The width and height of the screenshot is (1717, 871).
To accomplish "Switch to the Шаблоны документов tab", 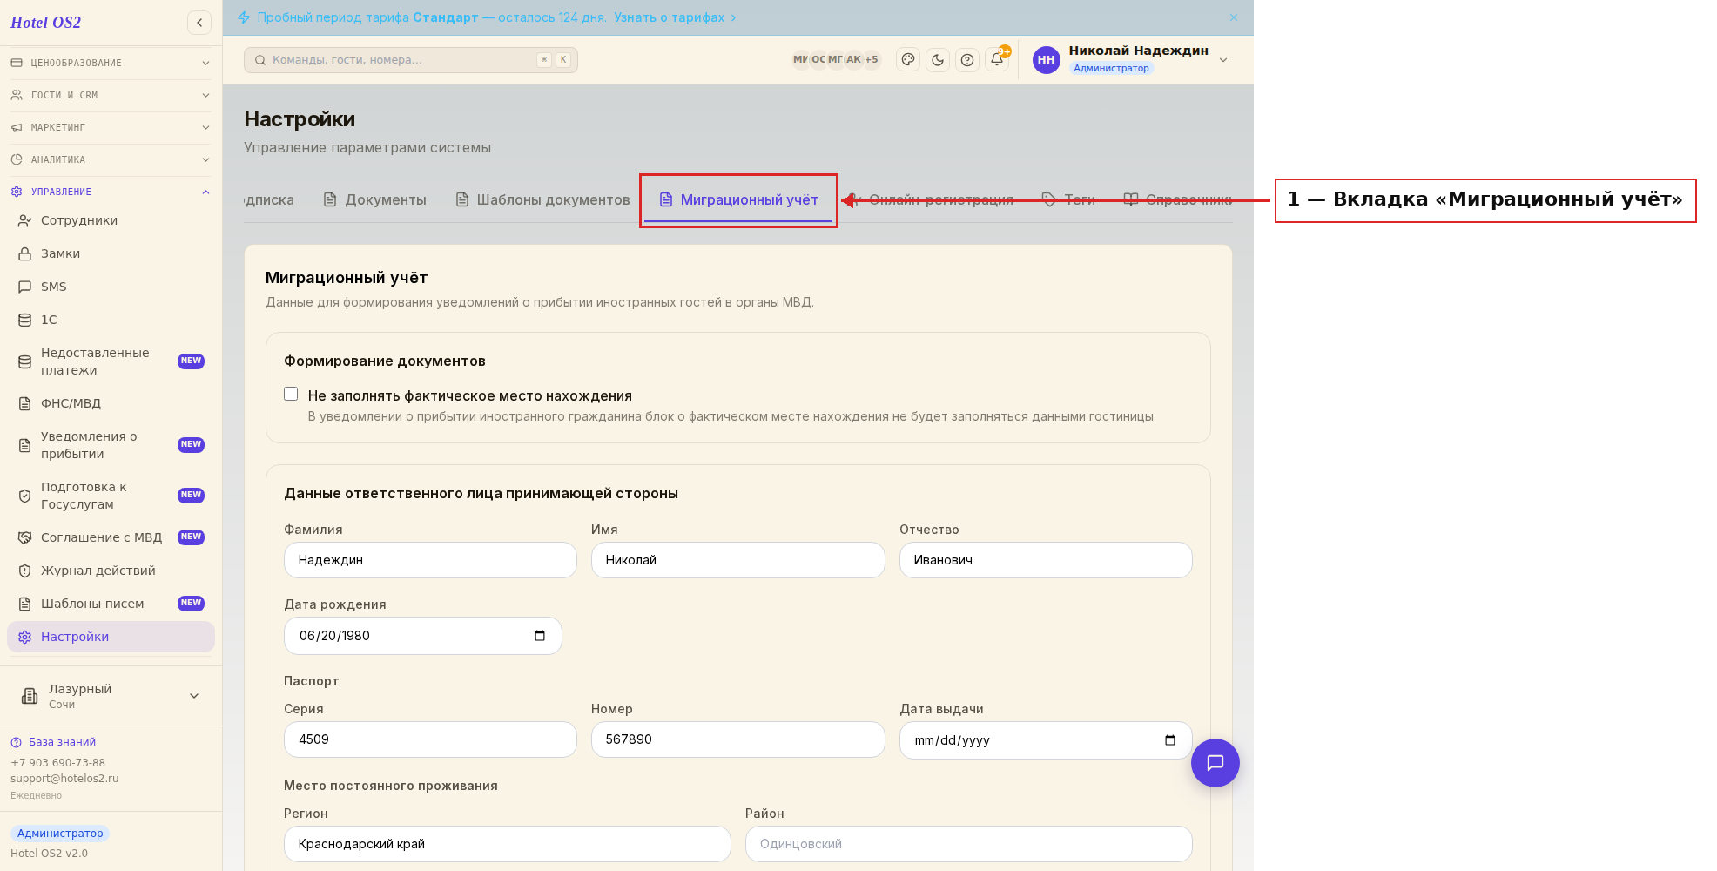I will point(543,200).
